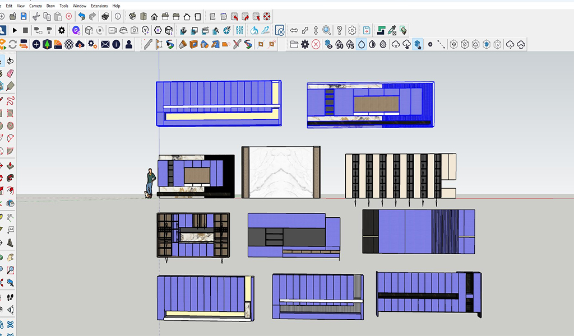Open the Tools menu

[64, 6]
